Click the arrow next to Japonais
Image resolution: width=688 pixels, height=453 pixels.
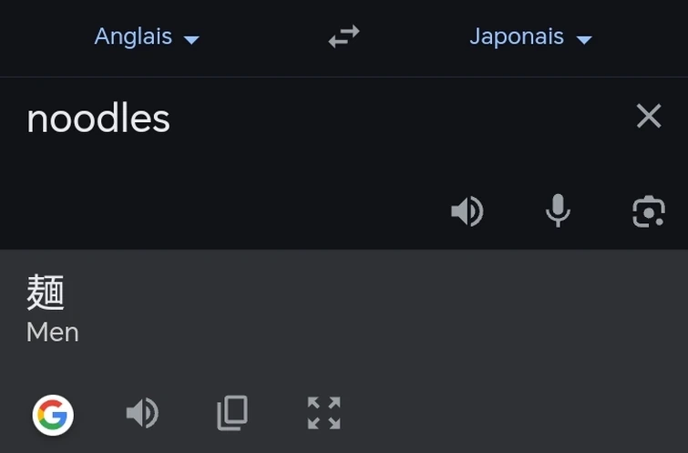tap(585, 39)
